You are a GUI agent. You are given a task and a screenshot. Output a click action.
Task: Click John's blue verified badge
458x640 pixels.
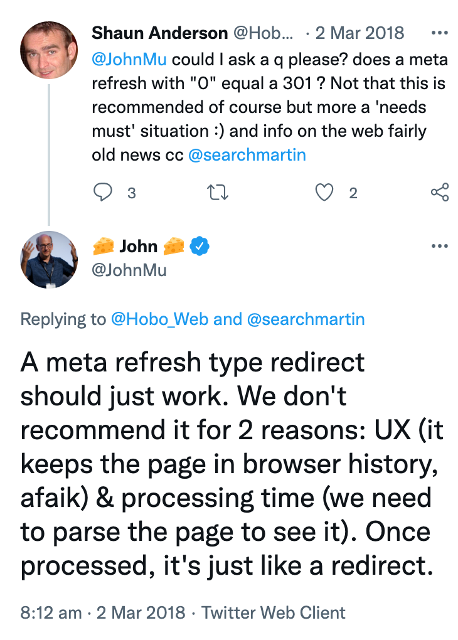pos(199,247)
